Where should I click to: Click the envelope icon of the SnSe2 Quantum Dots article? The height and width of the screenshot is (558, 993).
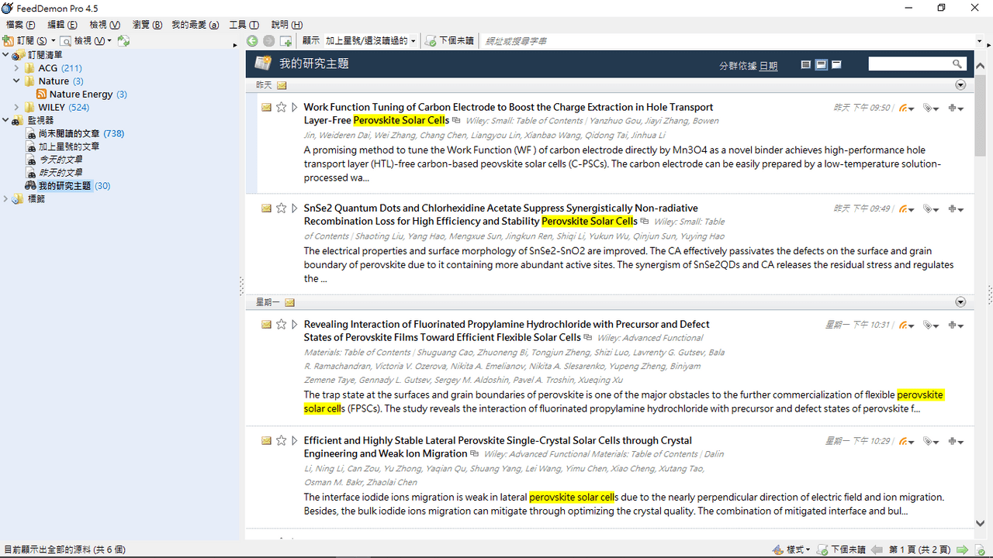(266, 208)
